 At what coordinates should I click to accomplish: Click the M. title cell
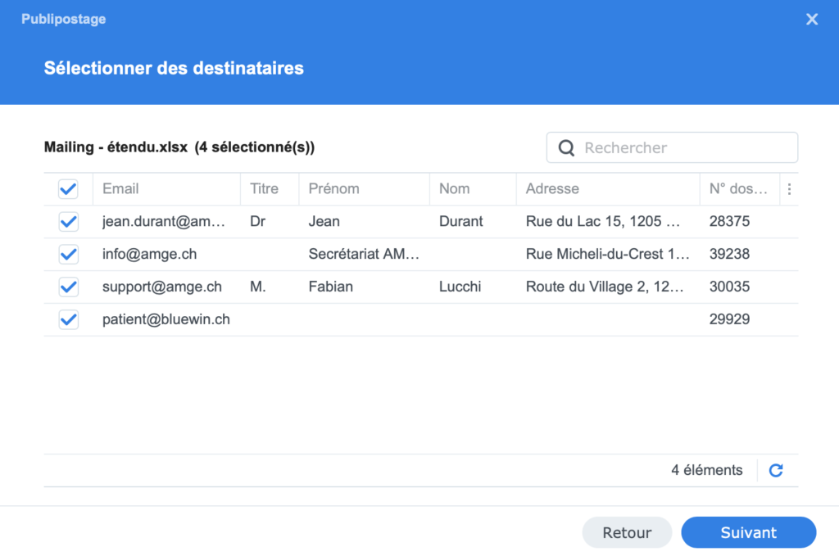(x=258, y=287)
